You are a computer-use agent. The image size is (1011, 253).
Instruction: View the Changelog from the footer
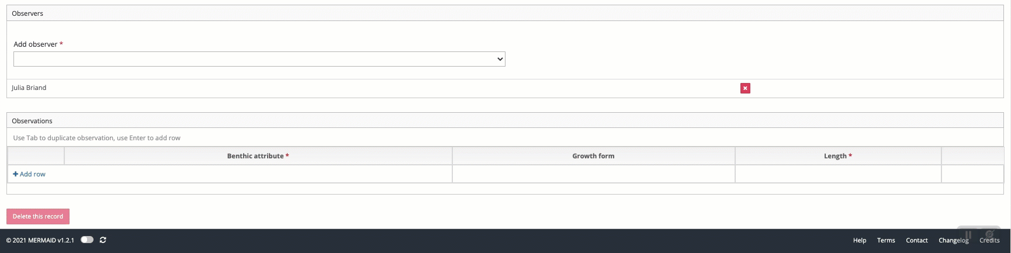tap(954, 240)
